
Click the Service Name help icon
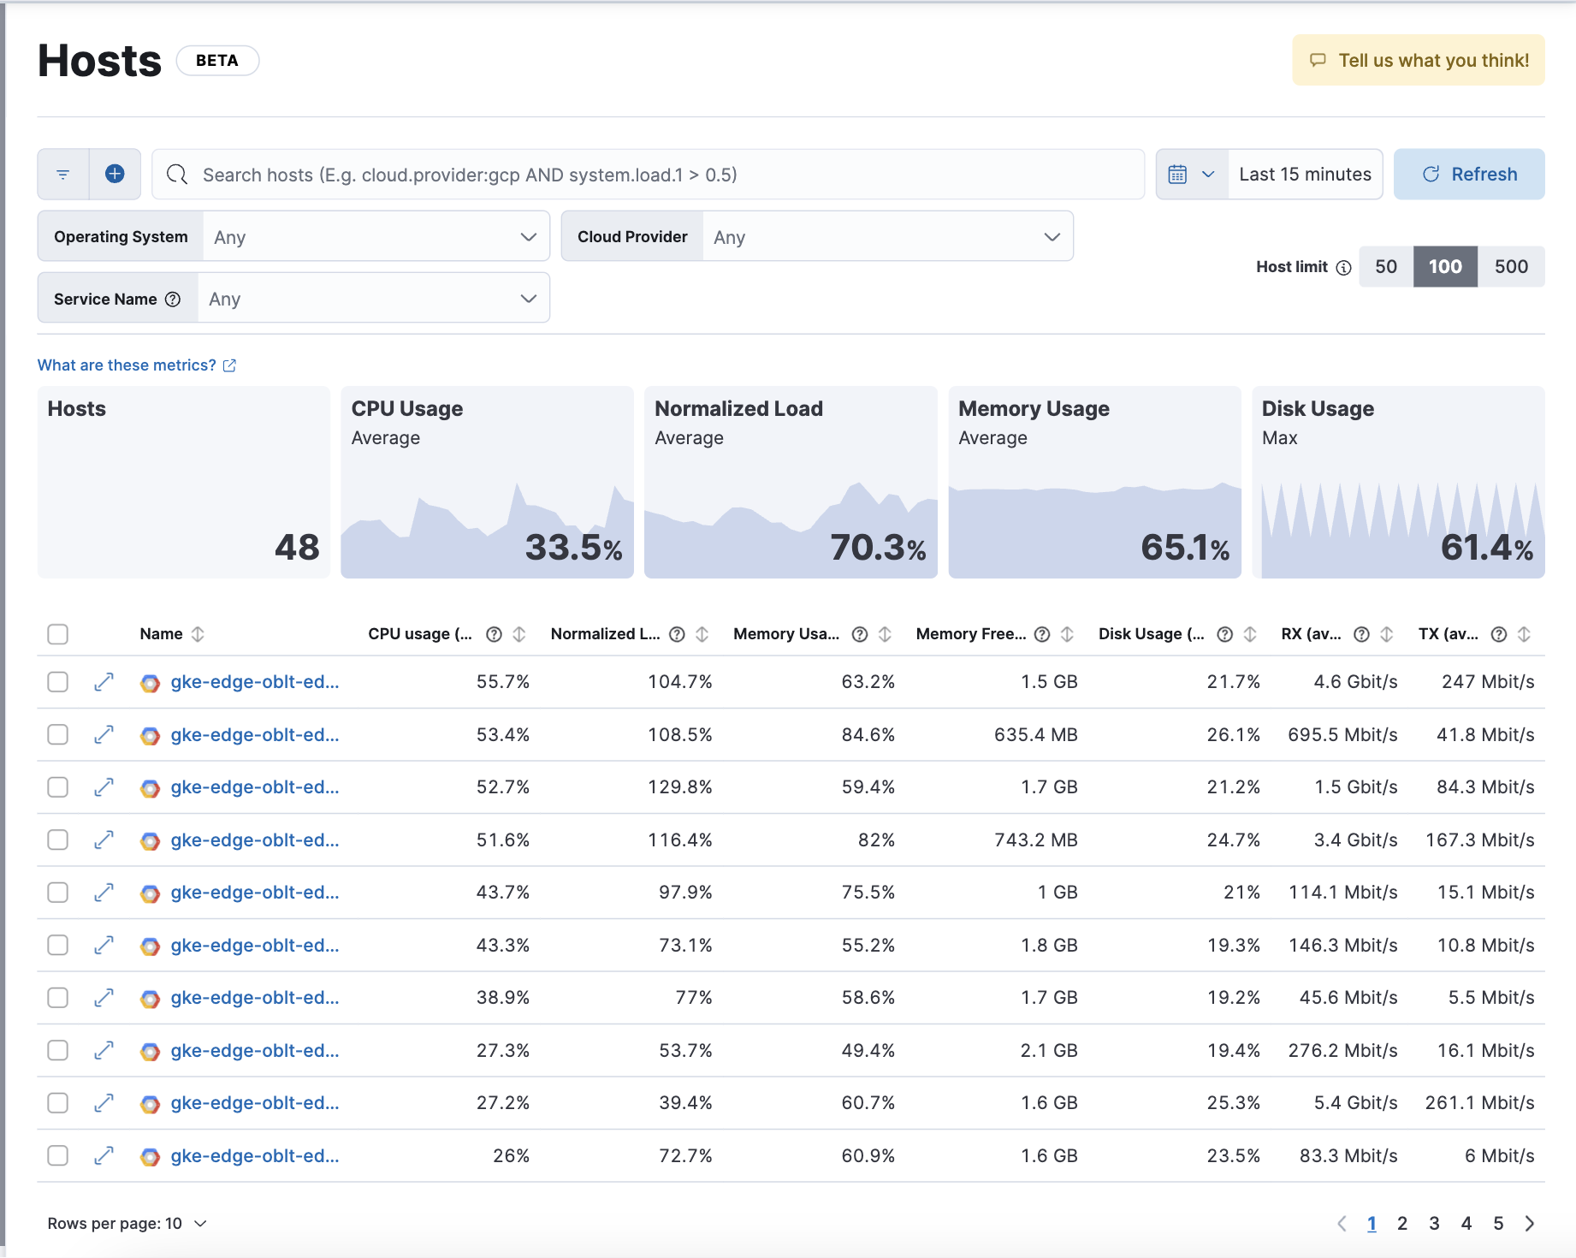[173, 299]
